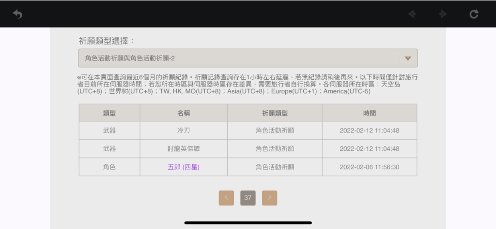Viewport: 496px width, 229px height.
Task: Click timestamp 2022-02-06 11:56:30
Action: 370,167
